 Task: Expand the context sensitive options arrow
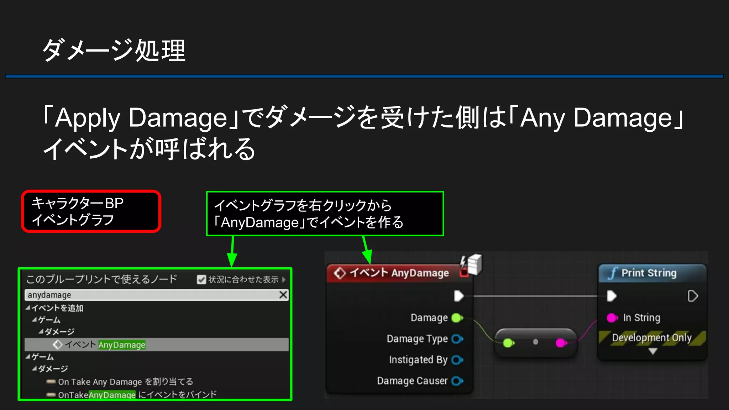pos(284,280)
